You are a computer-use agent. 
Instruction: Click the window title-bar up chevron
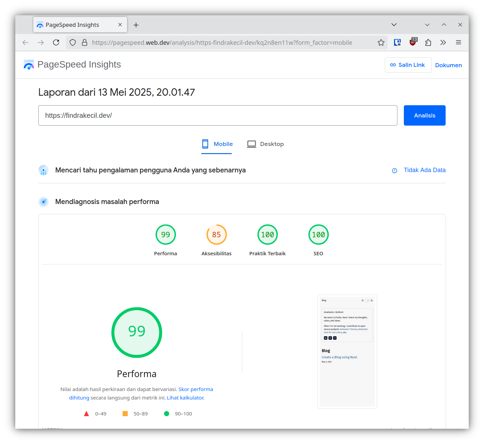[444, 24]
